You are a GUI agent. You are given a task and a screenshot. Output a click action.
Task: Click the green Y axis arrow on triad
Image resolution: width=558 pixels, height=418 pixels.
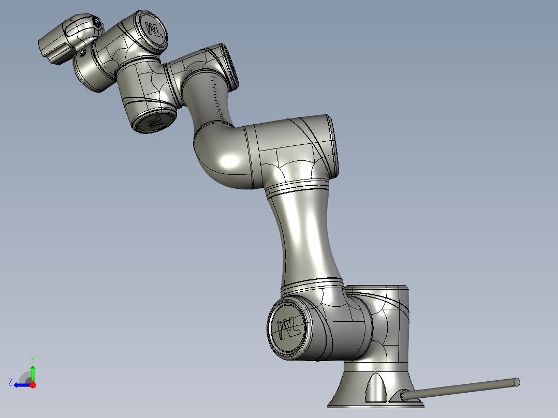click(x=33, y=374)
